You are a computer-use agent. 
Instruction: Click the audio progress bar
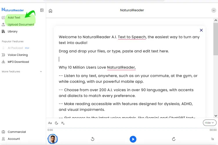coord(132,128)
